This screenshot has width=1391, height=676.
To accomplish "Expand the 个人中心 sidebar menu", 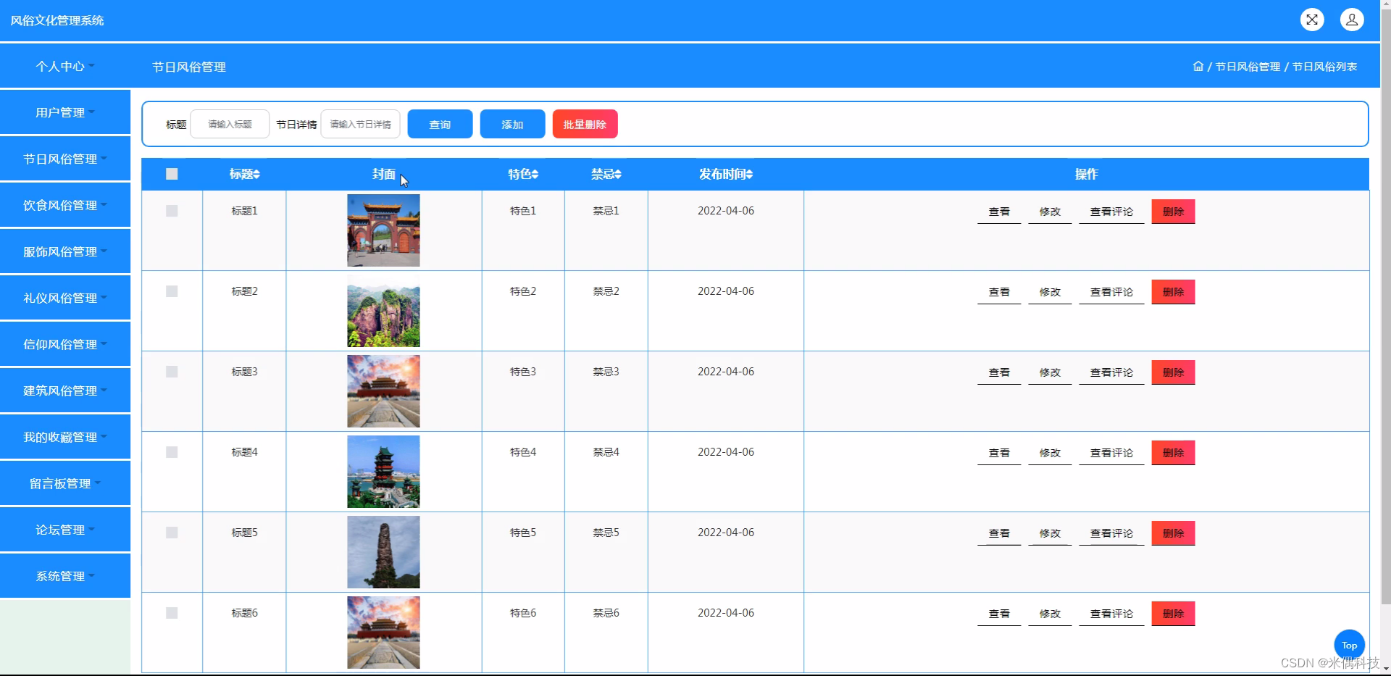I will pyautogui.click(x=65, y=66).
